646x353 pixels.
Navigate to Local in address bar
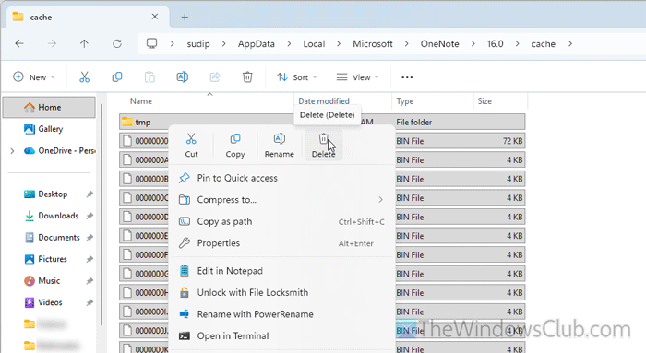pyautogui.click(x=314, y=43)
